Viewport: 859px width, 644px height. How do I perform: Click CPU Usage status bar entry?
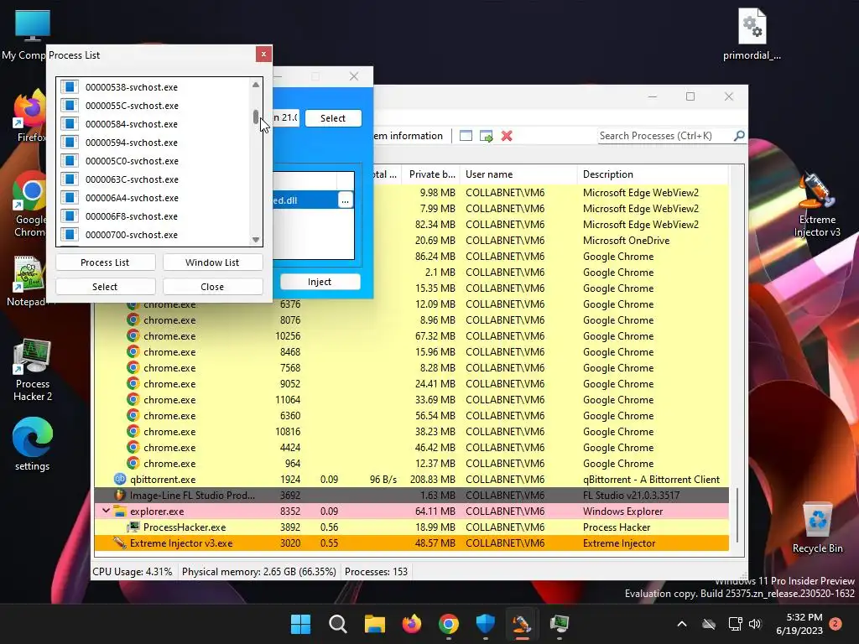click(133, 572)
